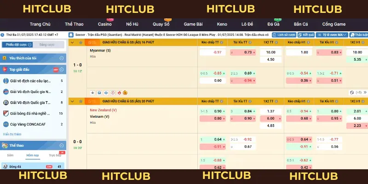The image size is (368, 184).
Task: Pick New Zealand 1X2 TT odds 1.37
Action: [270, 111]
